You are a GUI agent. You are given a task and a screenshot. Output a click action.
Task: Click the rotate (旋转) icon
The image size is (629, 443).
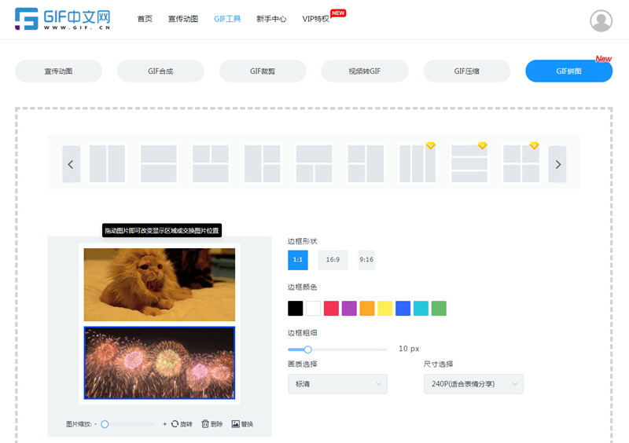(x=175, y=424)
